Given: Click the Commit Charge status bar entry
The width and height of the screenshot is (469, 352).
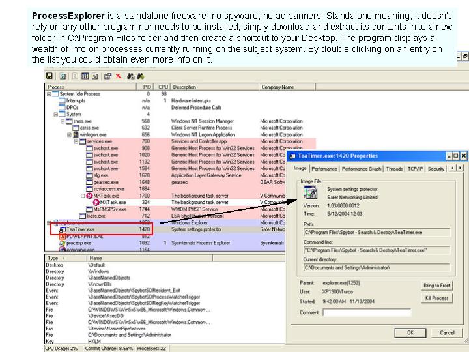Looking at the screenshot, I should pyautogui.click(x=109, y=349).
